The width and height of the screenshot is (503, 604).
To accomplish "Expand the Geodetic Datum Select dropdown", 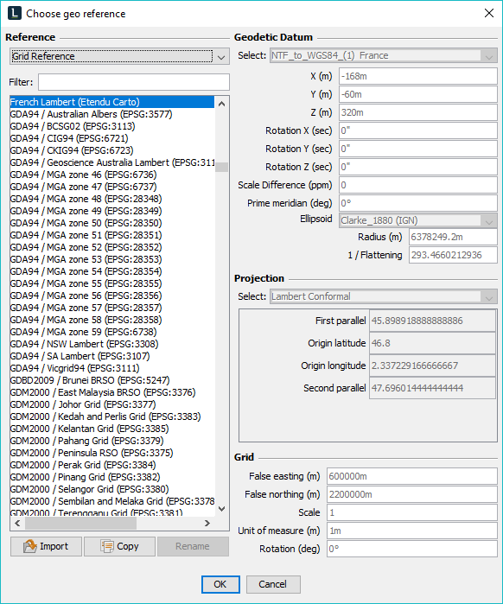I will tap(383, 56).
